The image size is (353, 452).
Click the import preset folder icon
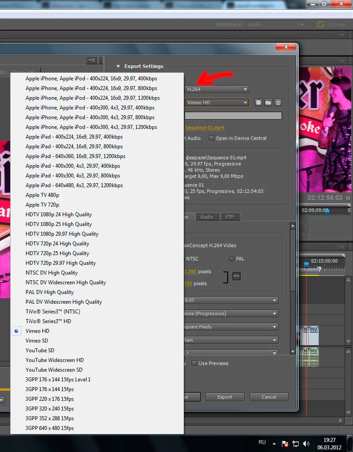268,102
